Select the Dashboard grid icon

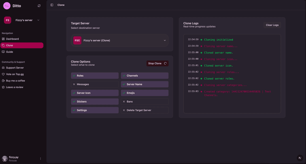3,39
